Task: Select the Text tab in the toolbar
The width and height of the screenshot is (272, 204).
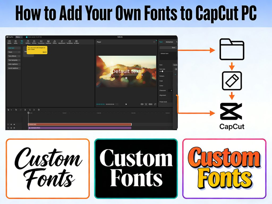Action: point(22,42)
